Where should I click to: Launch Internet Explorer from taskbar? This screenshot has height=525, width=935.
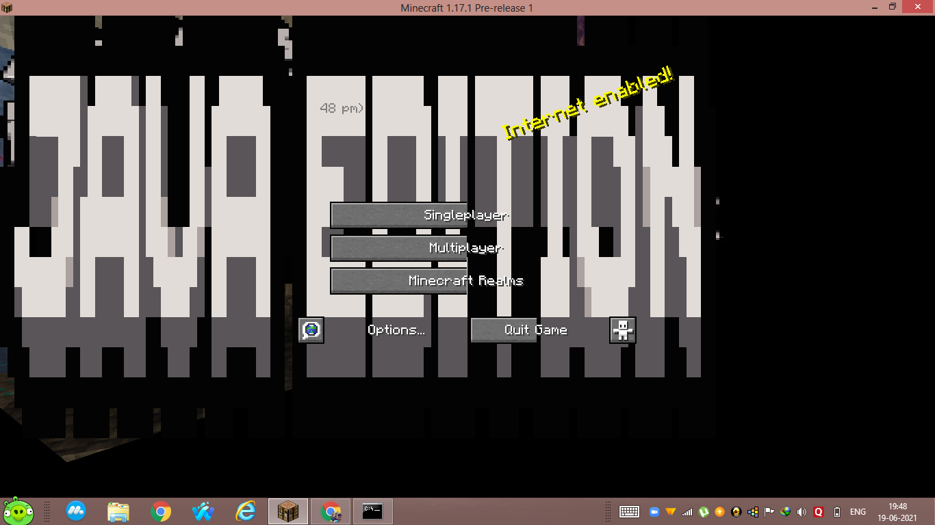[246, 511]
